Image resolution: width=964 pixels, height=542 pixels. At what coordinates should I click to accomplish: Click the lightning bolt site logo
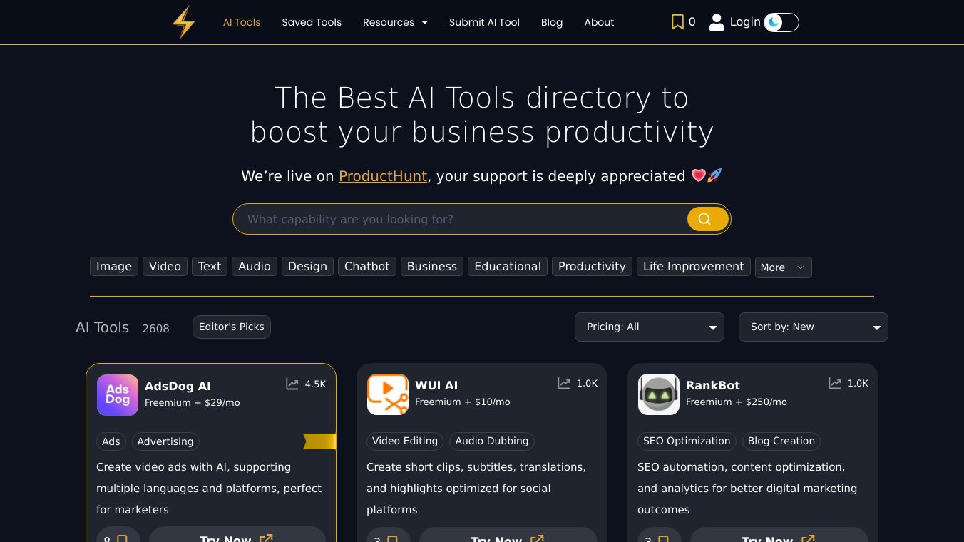point(183,22)
